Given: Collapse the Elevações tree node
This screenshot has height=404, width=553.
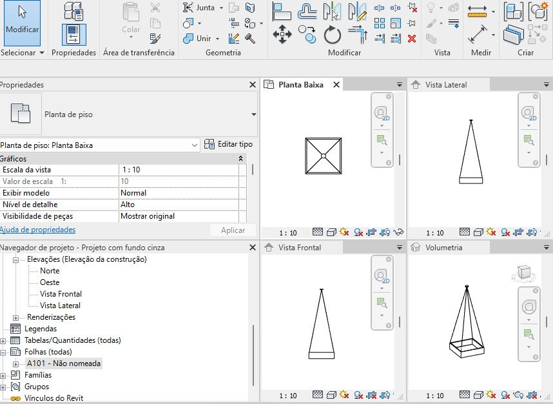Looking at the screenshot, I should pyautogui.click(x=16, y=260).
